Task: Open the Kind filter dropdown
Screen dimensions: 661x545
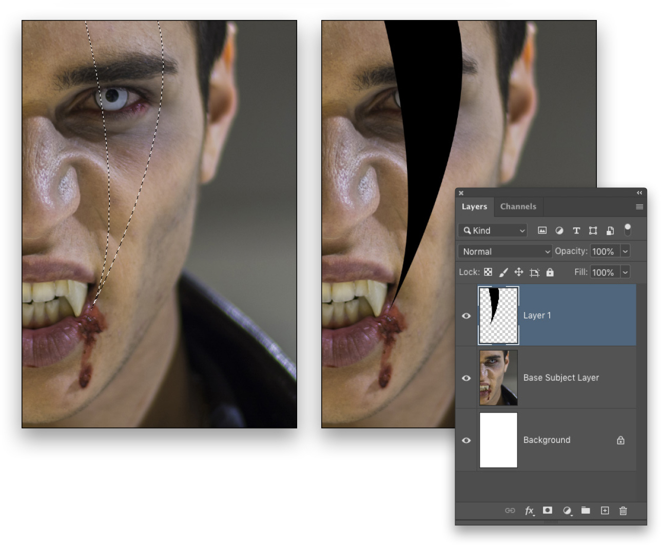Action: [x=492, y=230]
